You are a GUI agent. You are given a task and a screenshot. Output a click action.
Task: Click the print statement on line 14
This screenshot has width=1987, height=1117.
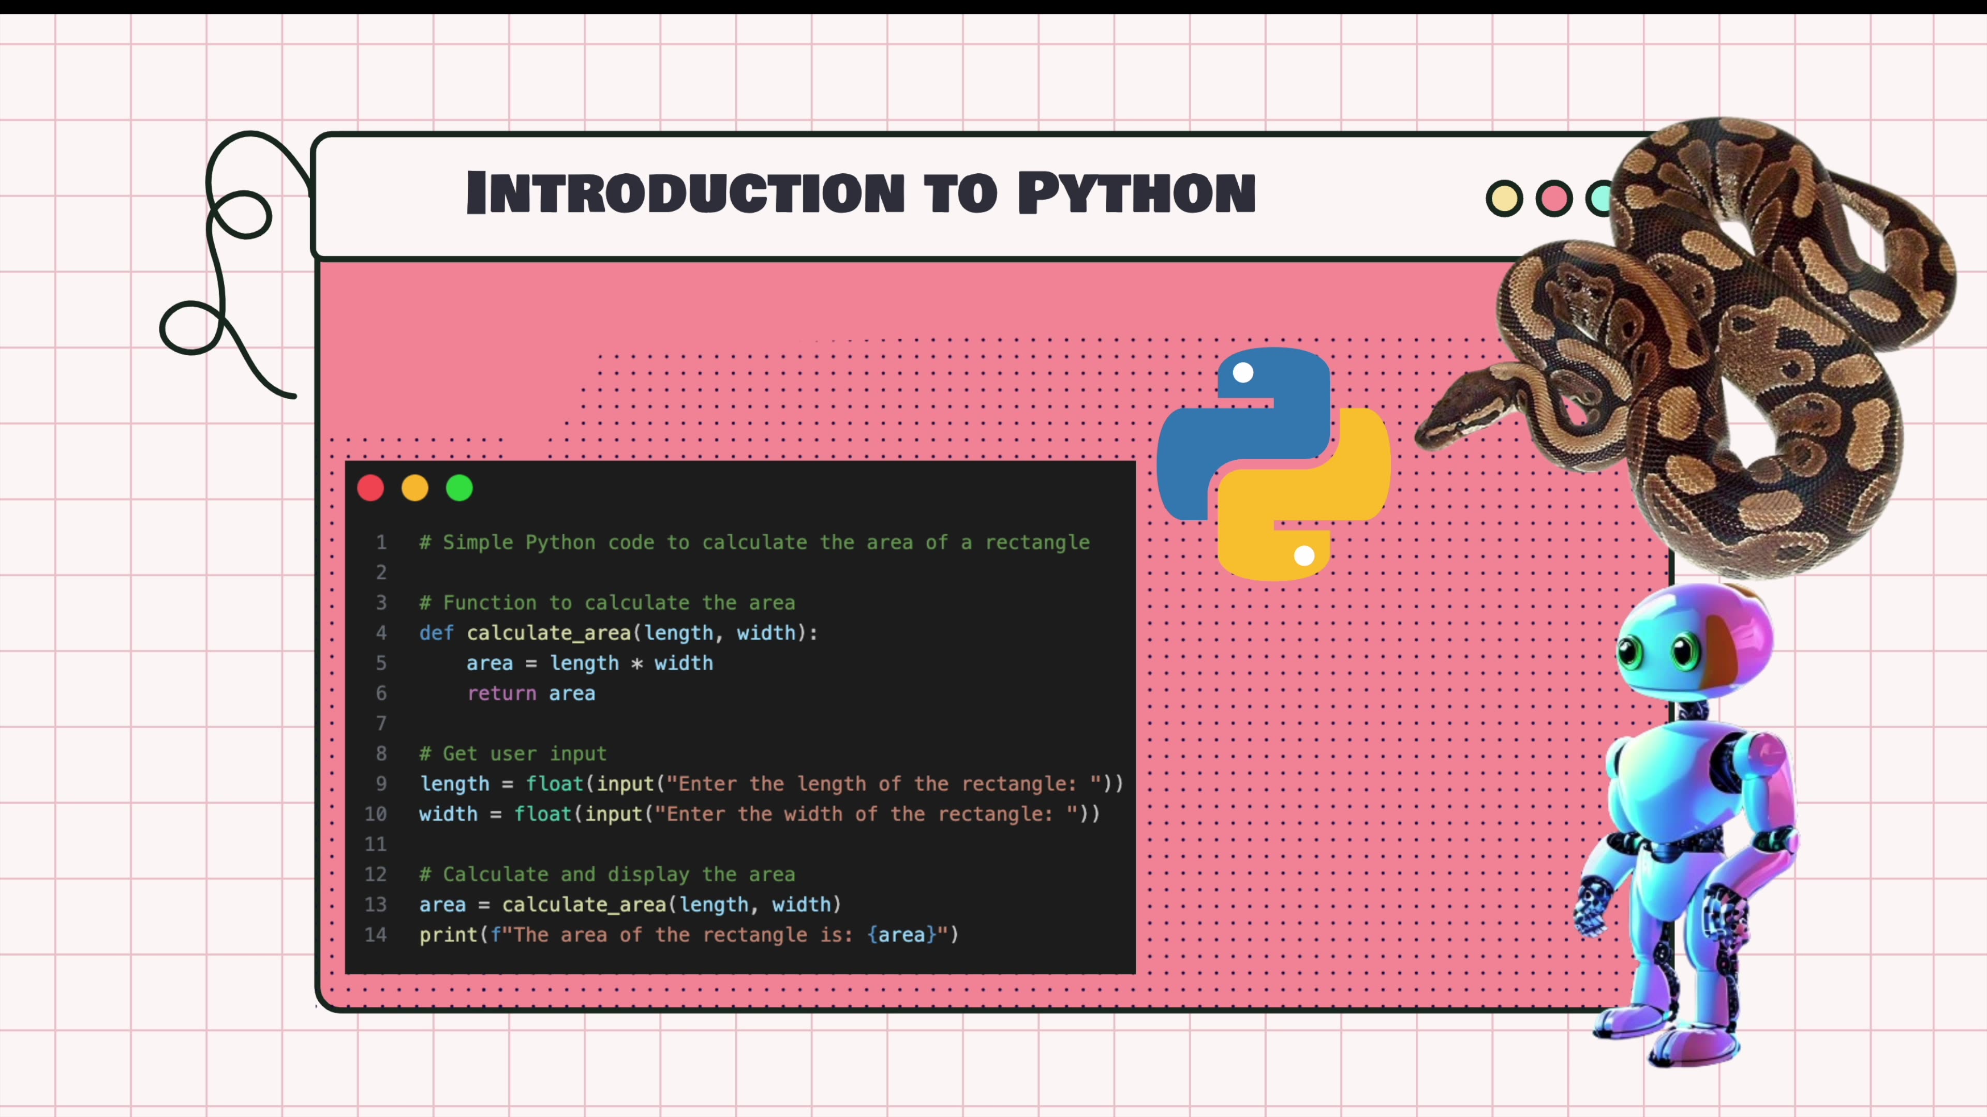click(x=687, y=935)
